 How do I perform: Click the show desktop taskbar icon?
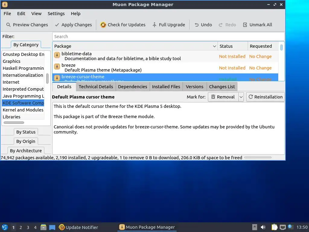(x=52, y=227)
